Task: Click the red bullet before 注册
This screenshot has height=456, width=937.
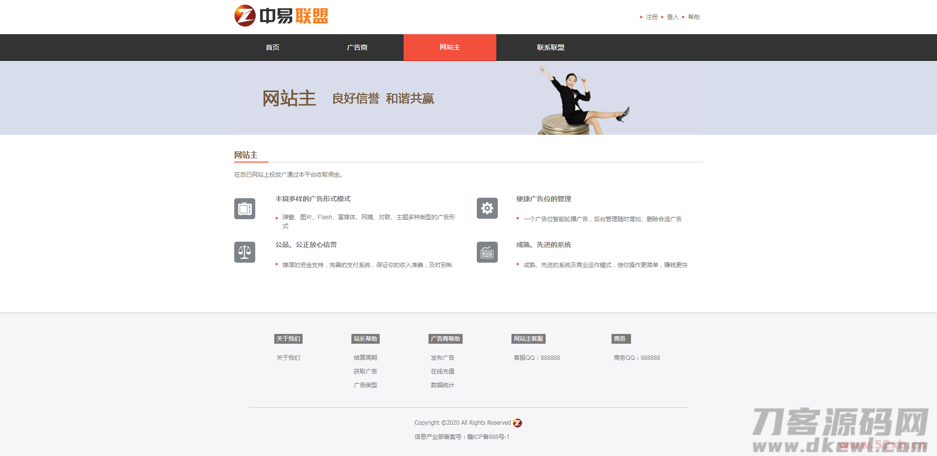Action: pos(641,17)
